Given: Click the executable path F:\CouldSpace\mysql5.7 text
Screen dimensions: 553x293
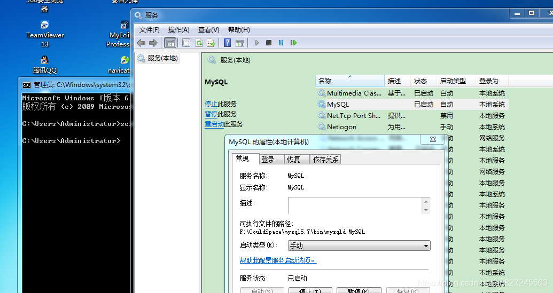Looking at the screenshot, I should [302, 232].
